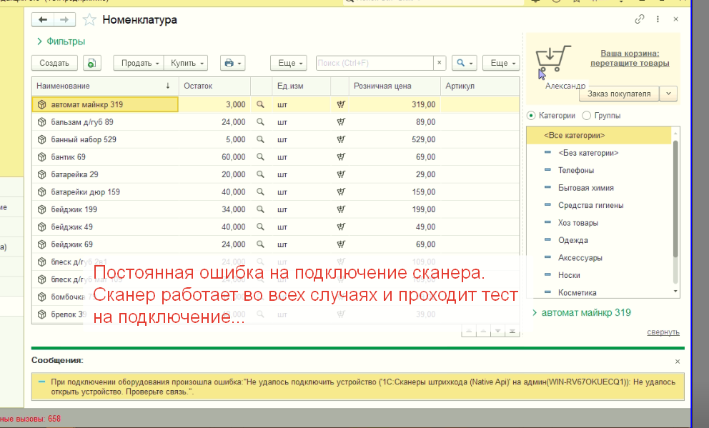Open the Продать dropdown
The height and width of the screenshot is (428, 709).
point(139,63)
